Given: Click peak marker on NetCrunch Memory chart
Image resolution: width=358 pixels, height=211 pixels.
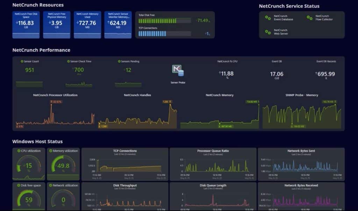Looking at the screenshot, I should [252, 102].
